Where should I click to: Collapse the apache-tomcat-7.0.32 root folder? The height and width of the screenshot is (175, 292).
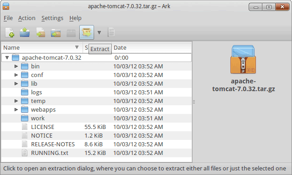point(7,57)
